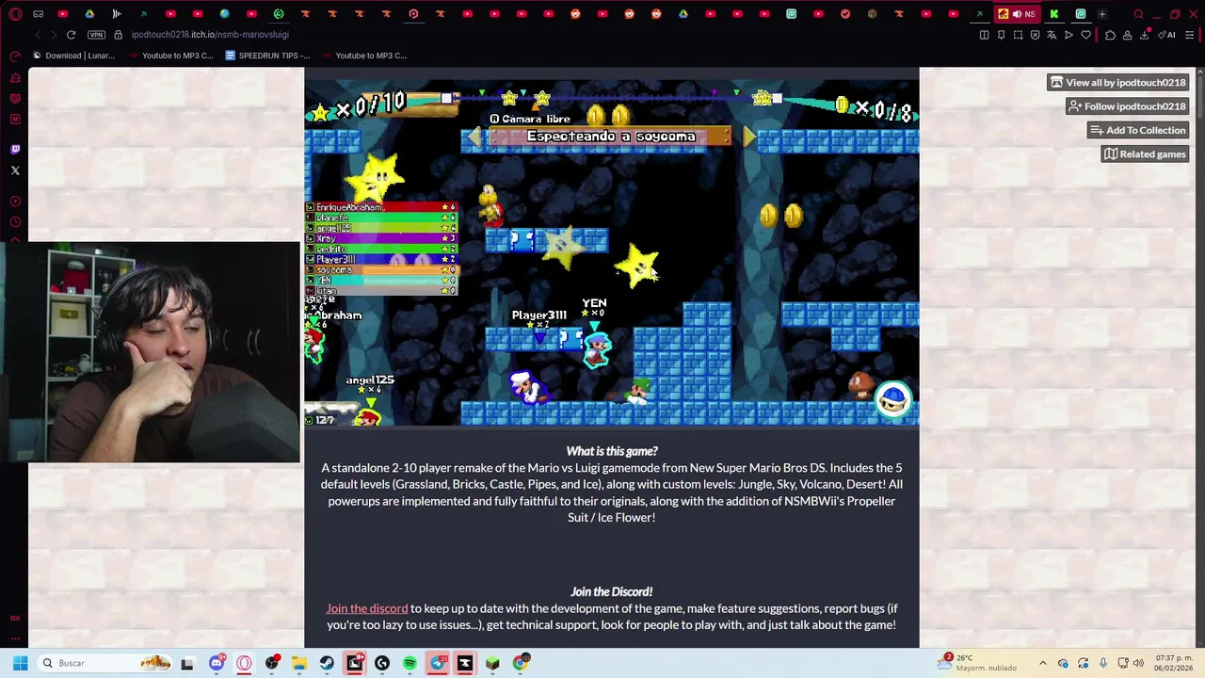This screenshot has width=1205, height=678.
Task: Open Windows Start menu
Action: click(20, 663)
